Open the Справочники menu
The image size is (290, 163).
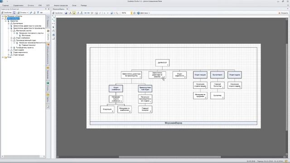(x=18, y=5)
